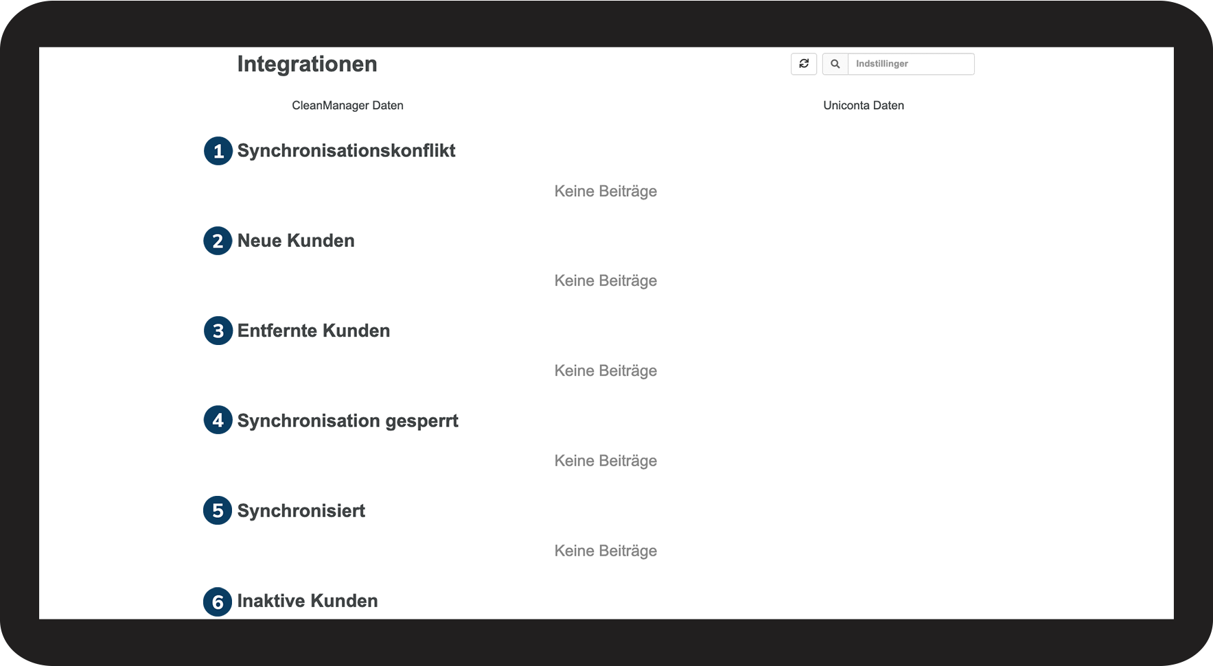This screenshot has height=666, width=1213.
Task: Expand the Synchronisationskonflikt section heading
Action: [346, 151]
